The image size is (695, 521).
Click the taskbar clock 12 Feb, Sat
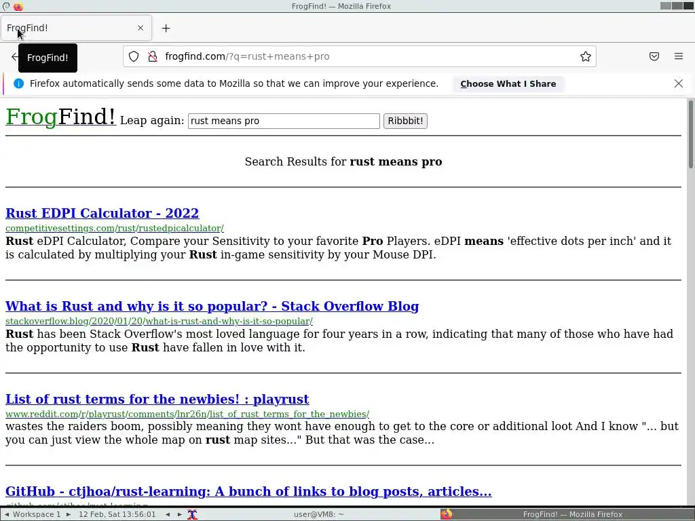pyautogui.click(x=117, y=514)
